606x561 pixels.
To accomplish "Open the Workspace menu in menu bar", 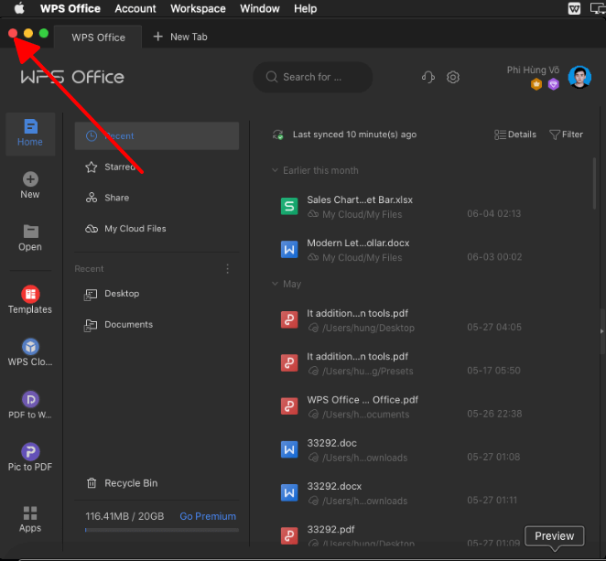I will point(198,9).
